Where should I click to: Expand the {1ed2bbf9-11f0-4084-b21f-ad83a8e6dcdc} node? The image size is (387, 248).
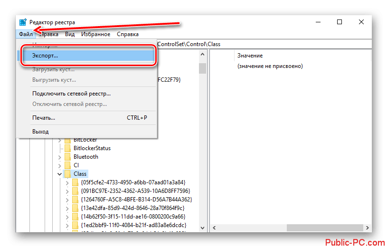pyautogui.click(x=67, y=226)
